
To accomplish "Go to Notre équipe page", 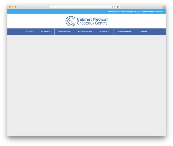I will click(64, 32).
